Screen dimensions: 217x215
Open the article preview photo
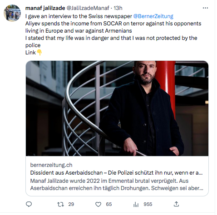point(117,108)
